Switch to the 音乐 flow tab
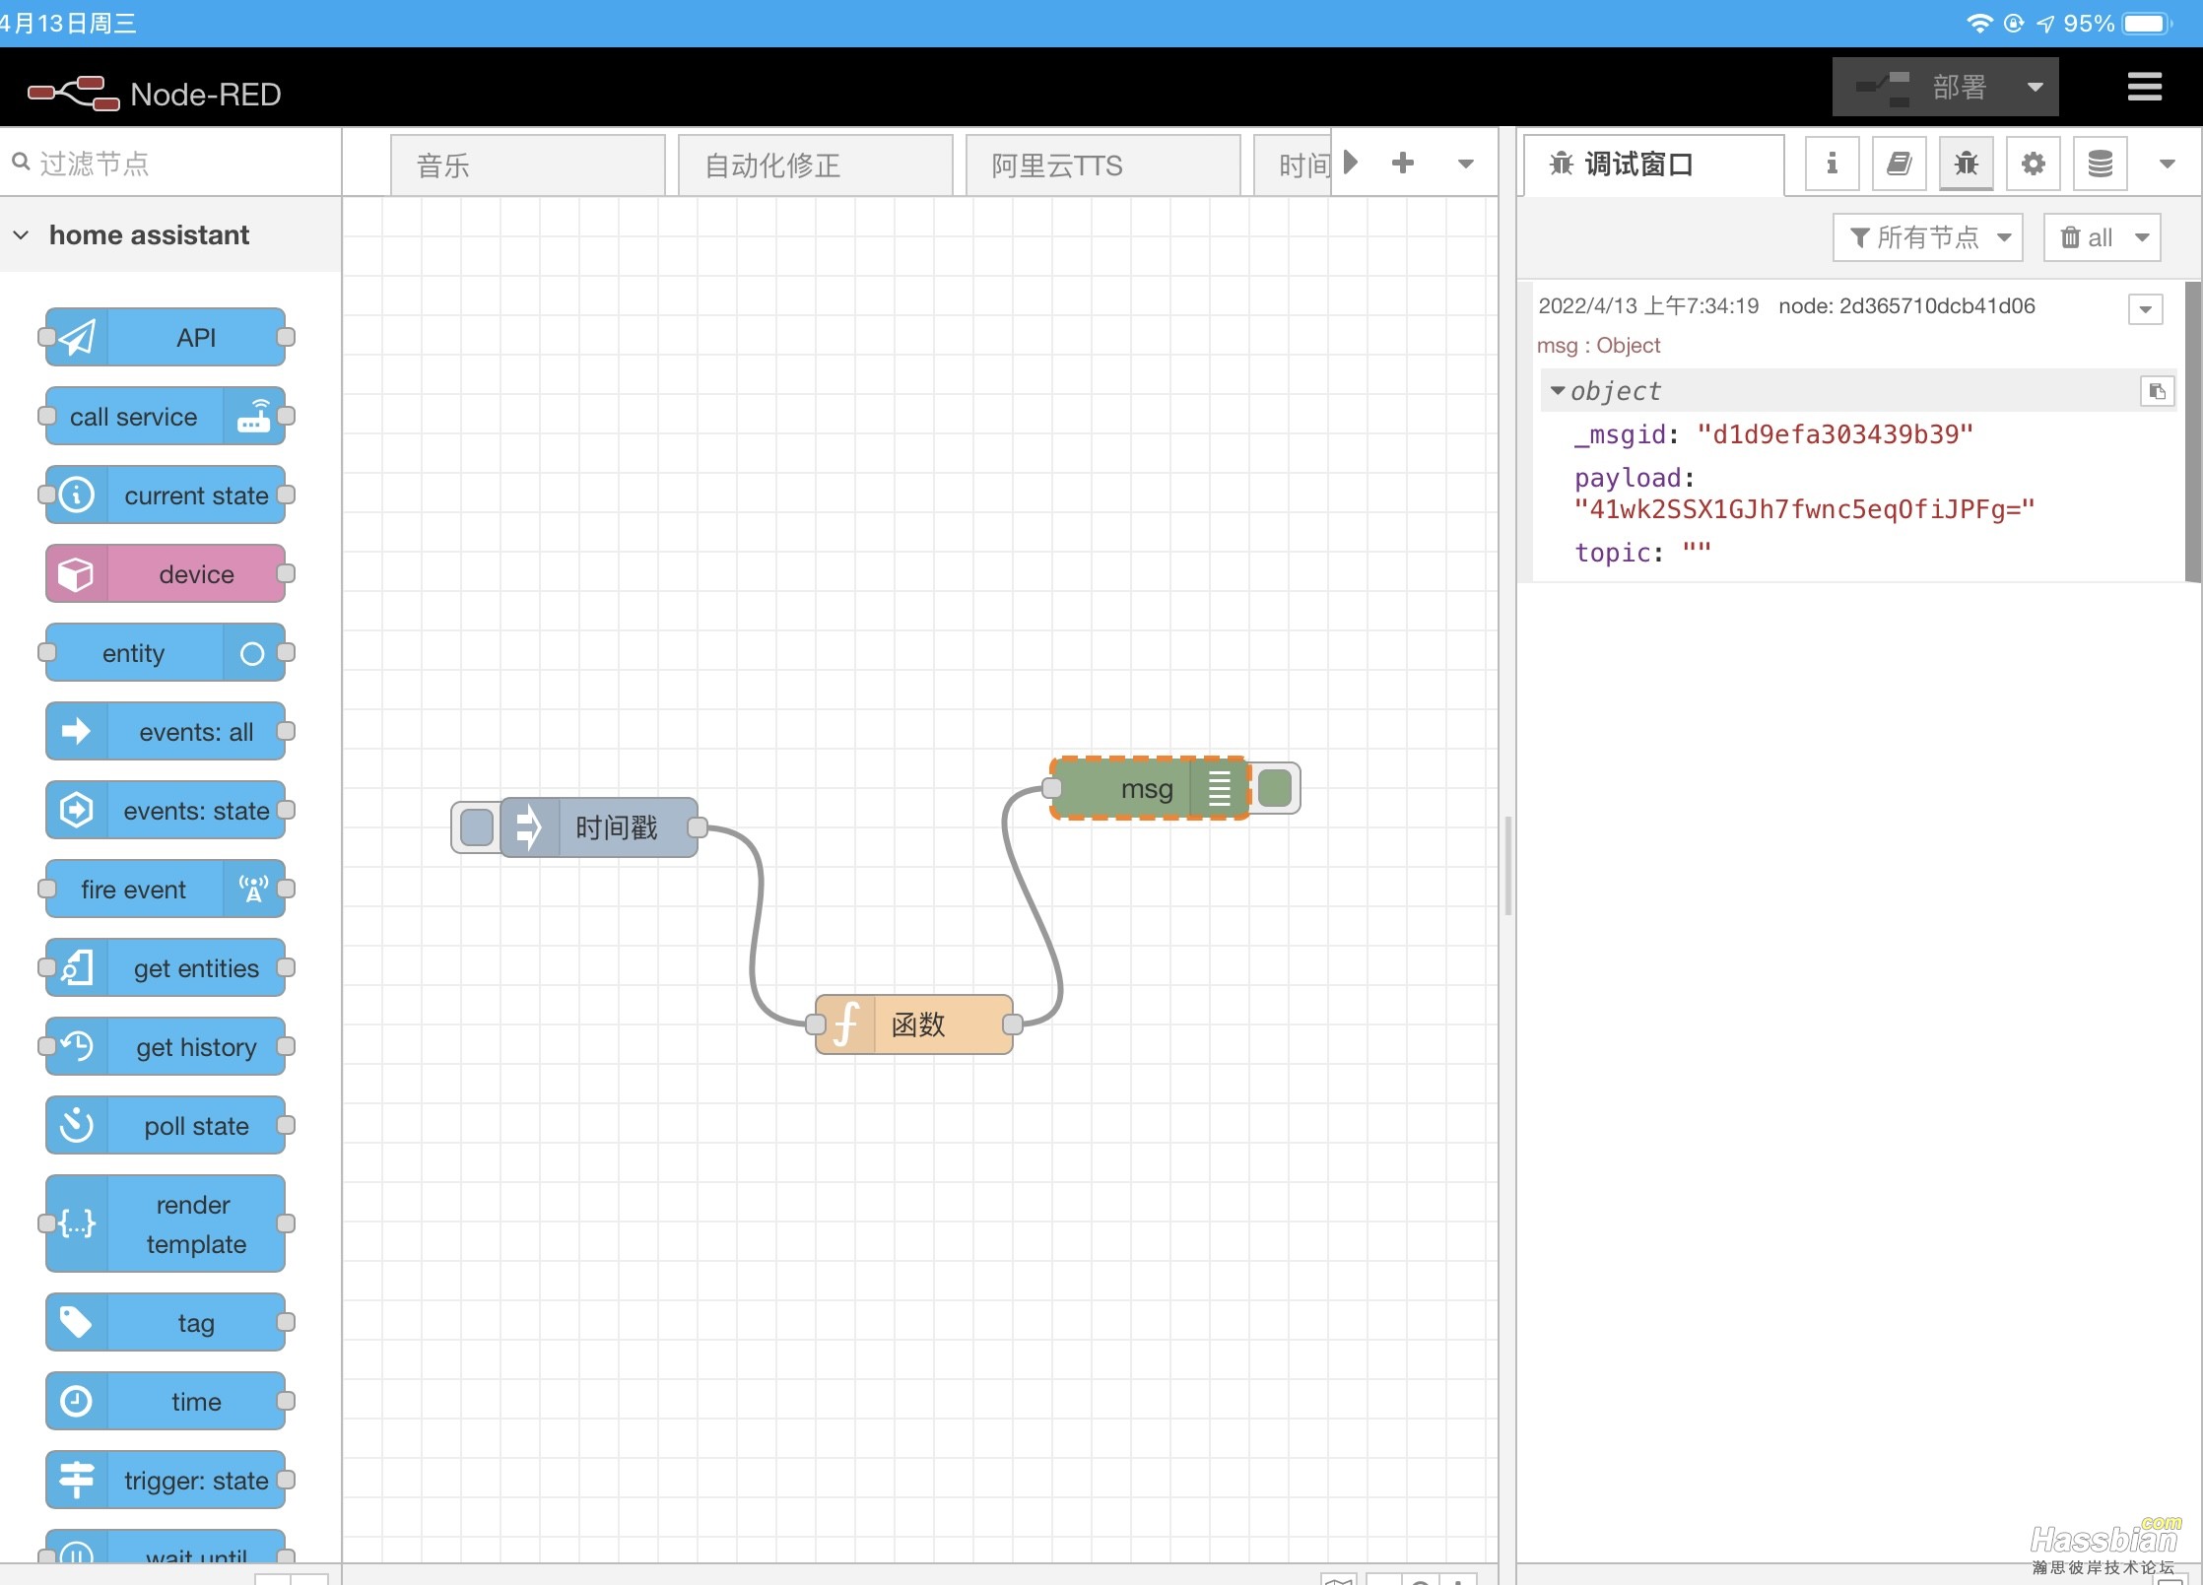 (x=527, y=165)
